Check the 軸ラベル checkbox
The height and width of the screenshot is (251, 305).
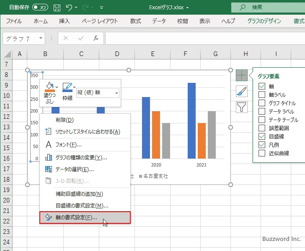pos(261,95)
